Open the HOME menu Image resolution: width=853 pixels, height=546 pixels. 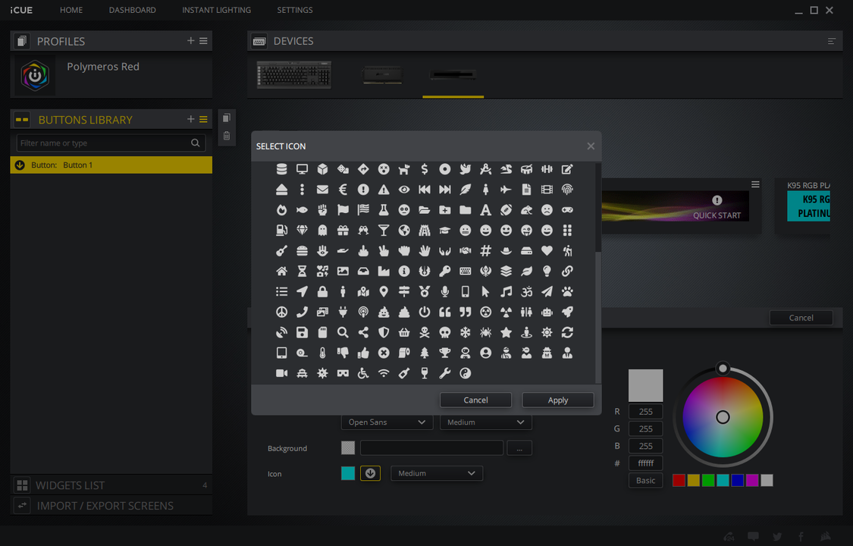coord(71,10)
